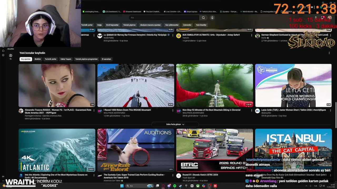Select the "Bisiklet" topic chip
Screen dimensions: 337x189
[x=38, y=59]
